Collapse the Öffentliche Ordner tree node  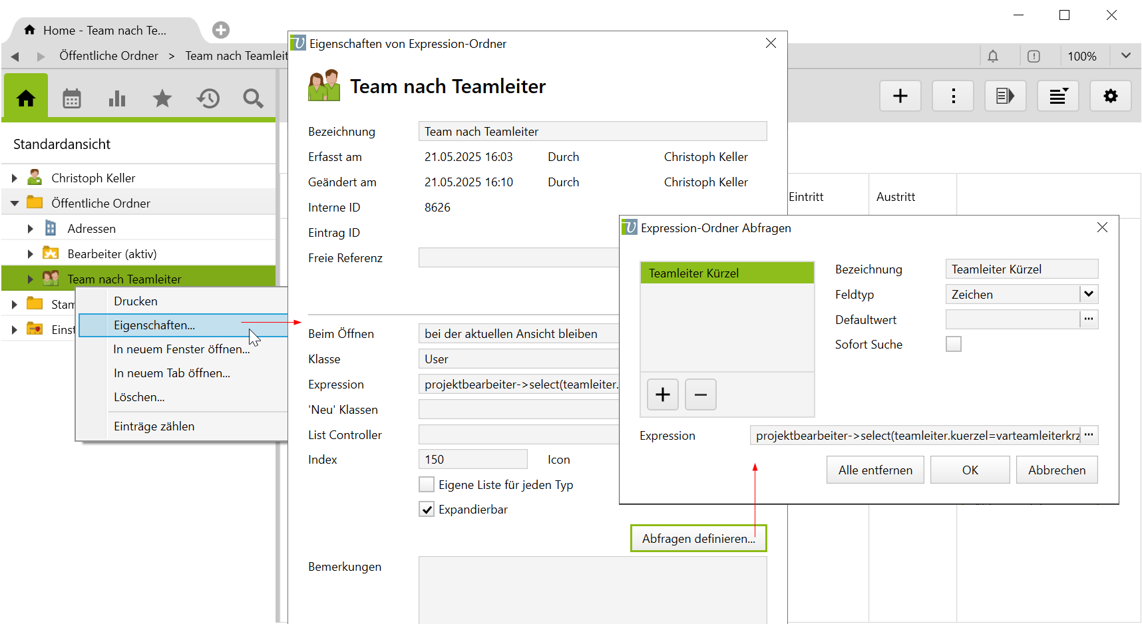click(x=15, y=204)
